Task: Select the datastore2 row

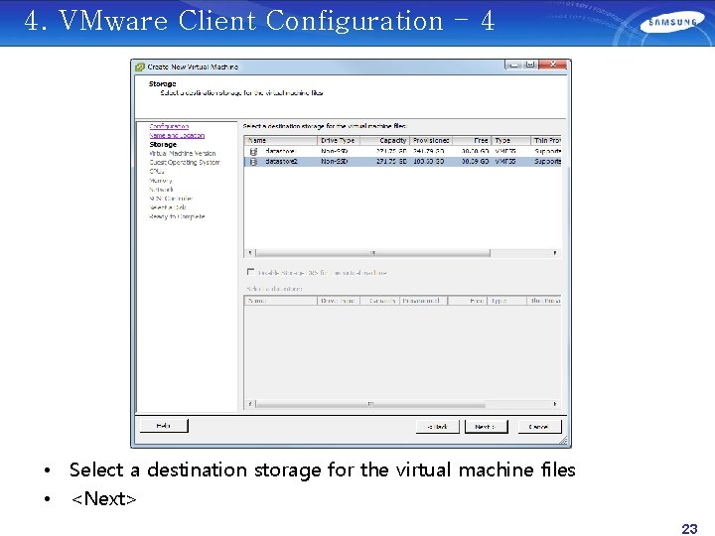Action: (x=402, y=162)
